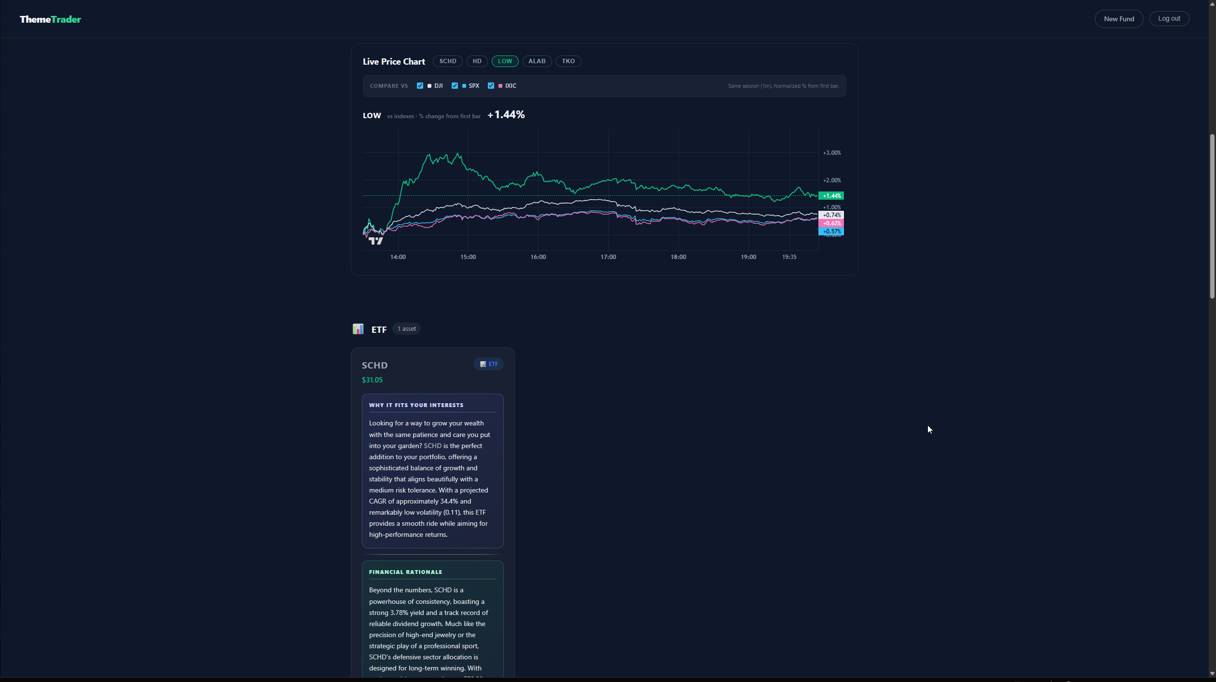Select the TKO ticker pill

click(568, 61)
